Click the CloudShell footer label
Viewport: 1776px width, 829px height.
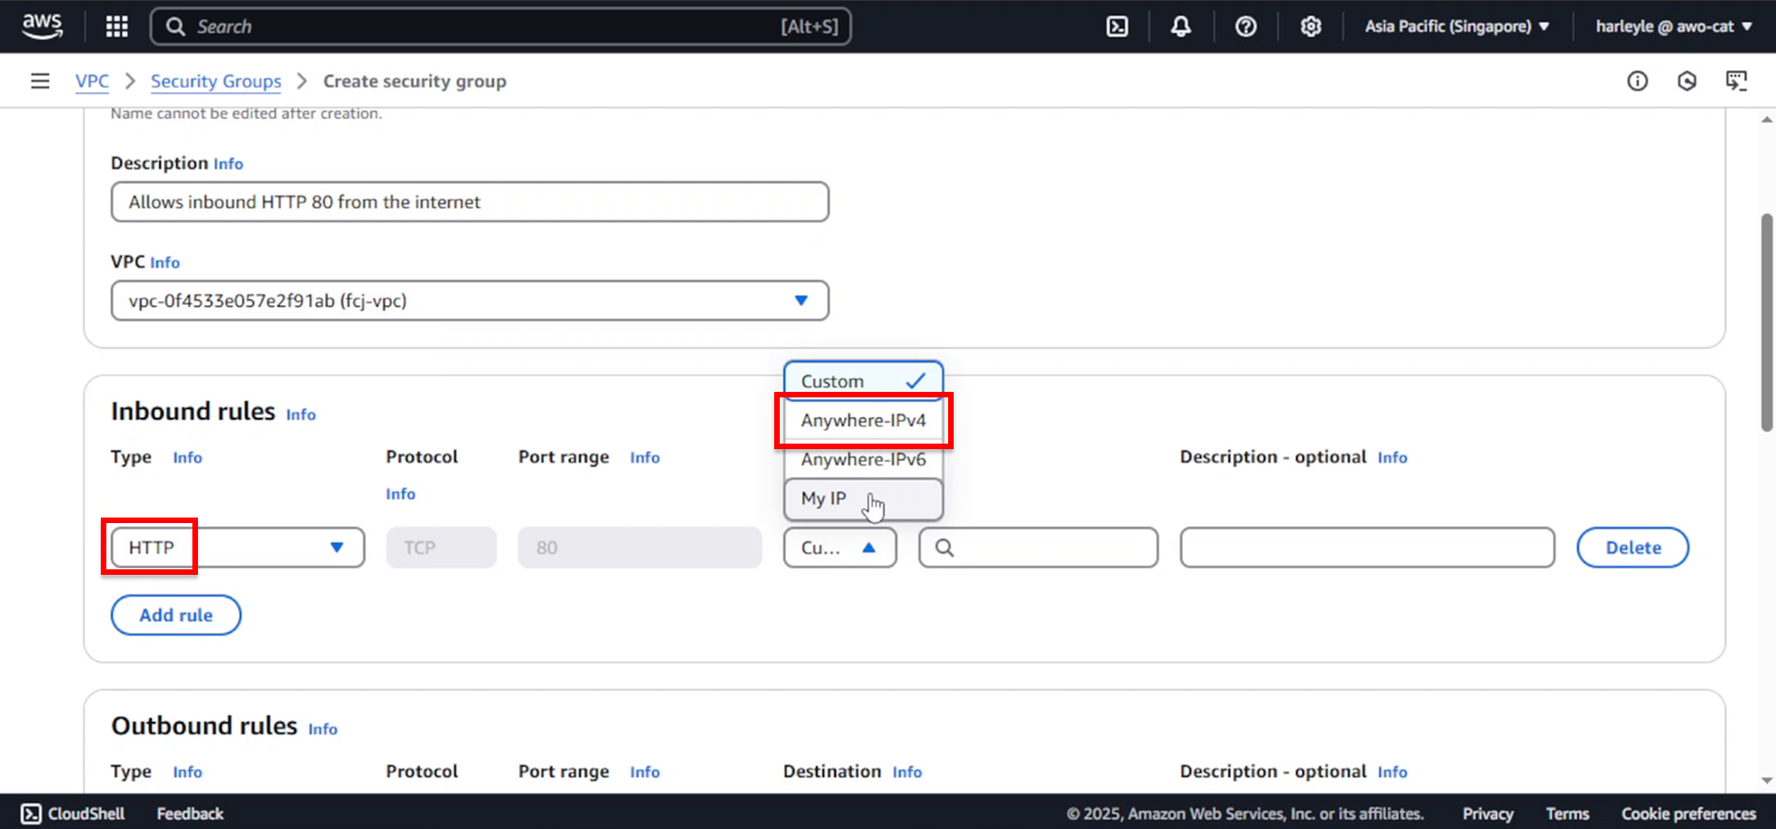coord(86,813)
